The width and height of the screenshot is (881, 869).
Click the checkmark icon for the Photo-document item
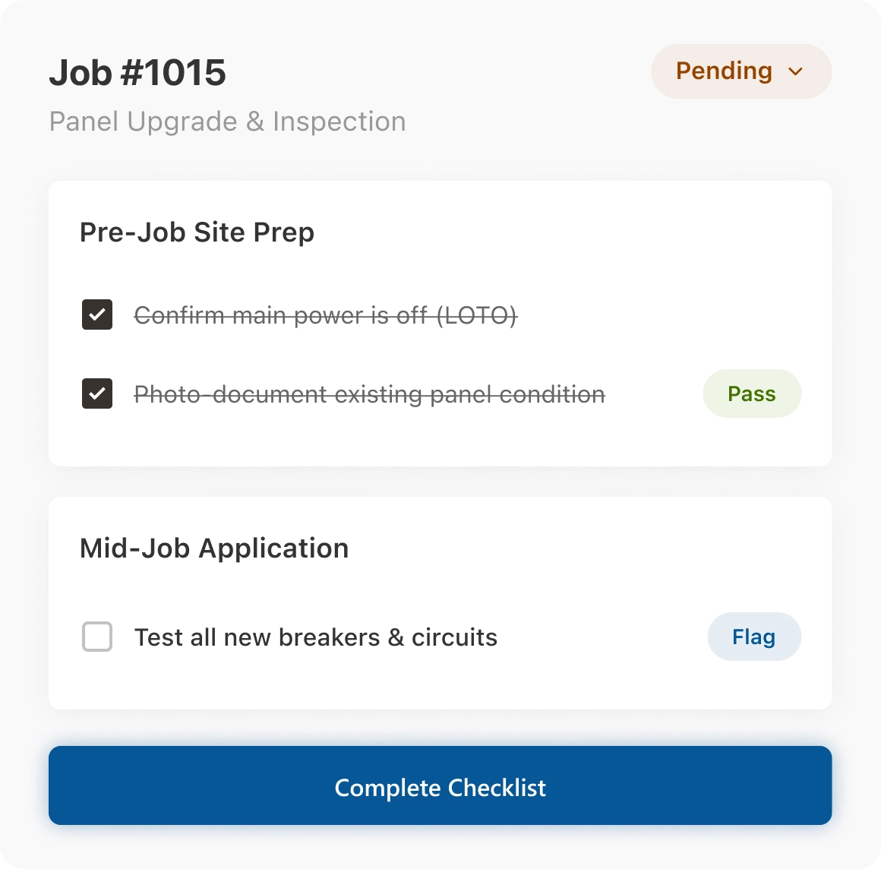(x=97, y=393)
